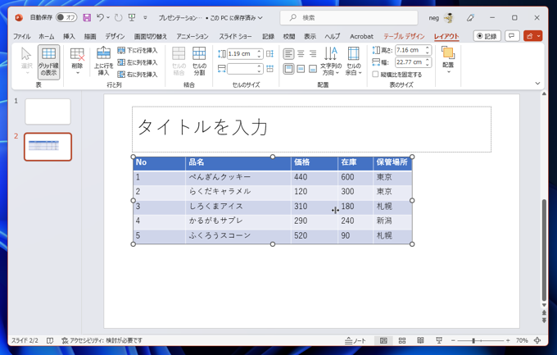Open undo history dropdown arrow
This screenshot has width=557, height=355.
point(108,17)
